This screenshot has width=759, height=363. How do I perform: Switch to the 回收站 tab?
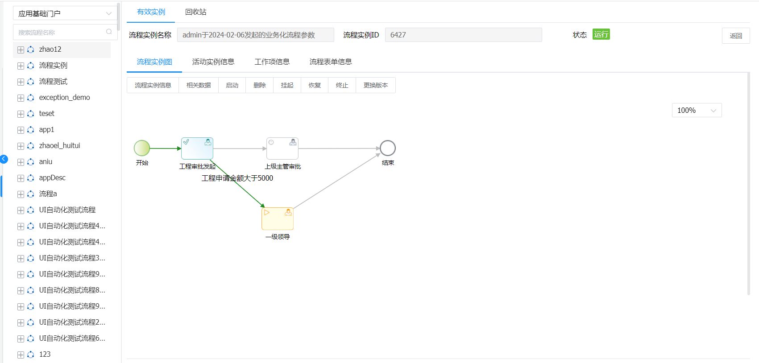(x=195, y=12)
